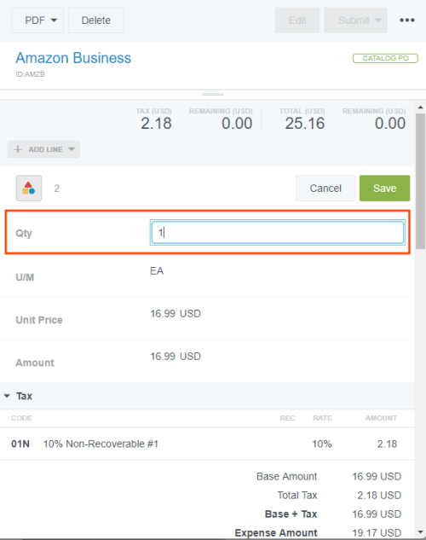This screenshot has height=540, width=426.
Task: Open the Submit dropdown arrow
Action: pos(378,20)
